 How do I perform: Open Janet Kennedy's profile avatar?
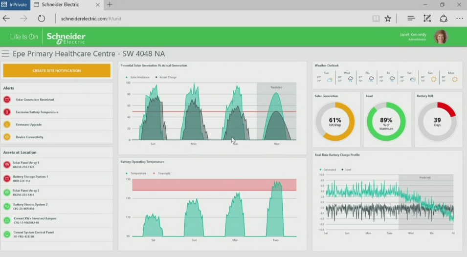point(440,37)
